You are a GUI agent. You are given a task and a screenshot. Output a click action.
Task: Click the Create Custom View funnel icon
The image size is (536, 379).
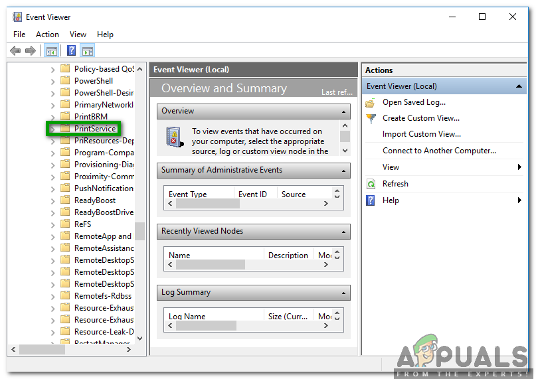click(371, 119)
